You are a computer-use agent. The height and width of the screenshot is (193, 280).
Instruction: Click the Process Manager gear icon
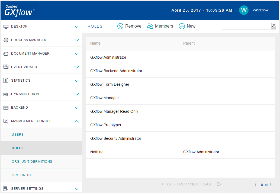6,40
